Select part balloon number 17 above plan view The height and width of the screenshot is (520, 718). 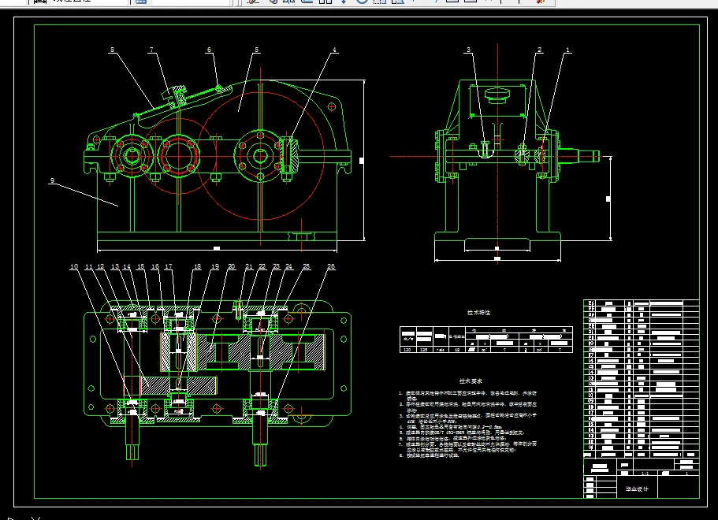(169, 266)
